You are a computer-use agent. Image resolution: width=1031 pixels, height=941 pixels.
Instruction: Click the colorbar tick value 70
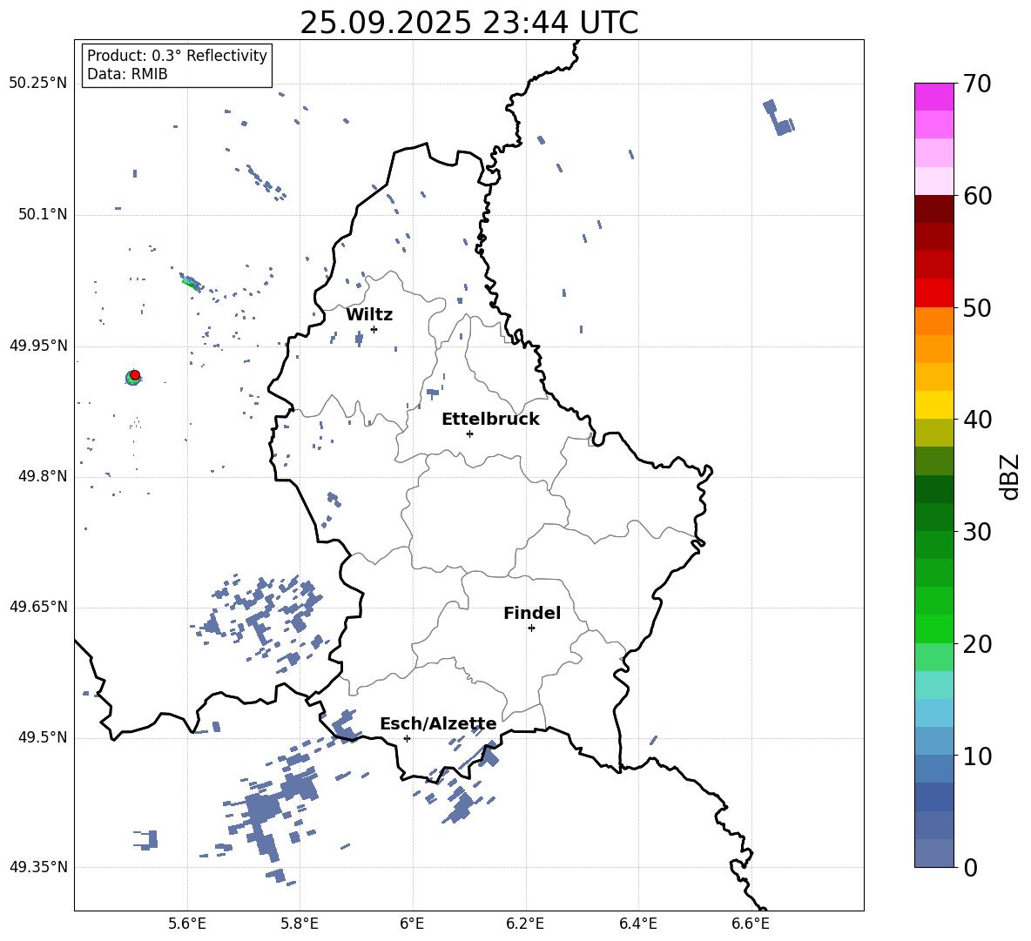tap(978, 84)
